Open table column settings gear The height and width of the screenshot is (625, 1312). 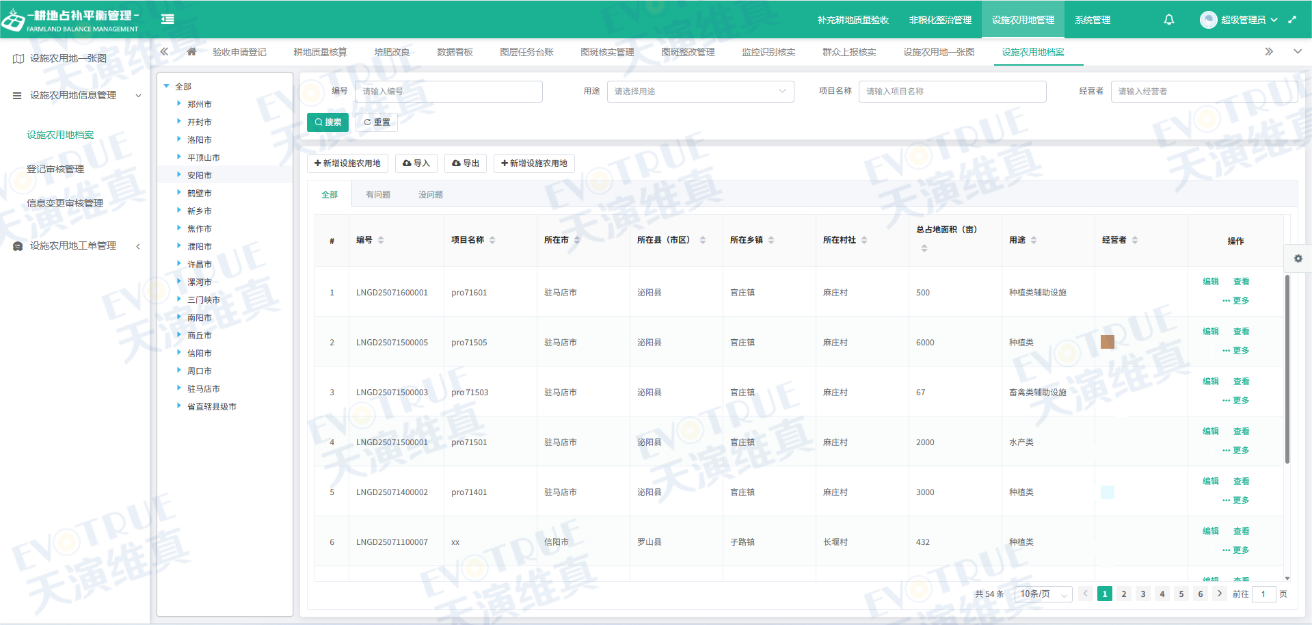(x=1298, y=258)
